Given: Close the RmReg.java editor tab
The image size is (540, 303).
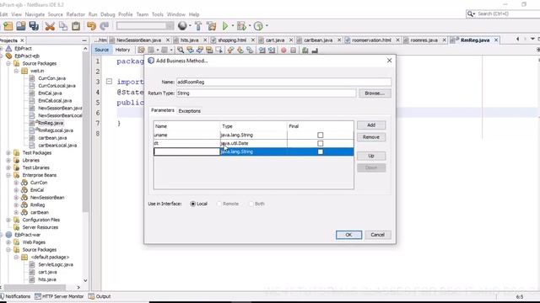Looking at the screenshot, I should point(496,40).
